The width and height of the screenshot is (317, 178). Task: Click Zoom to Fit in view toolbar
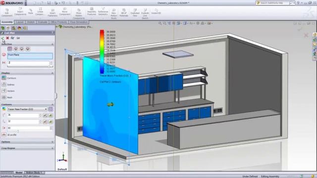160,23
